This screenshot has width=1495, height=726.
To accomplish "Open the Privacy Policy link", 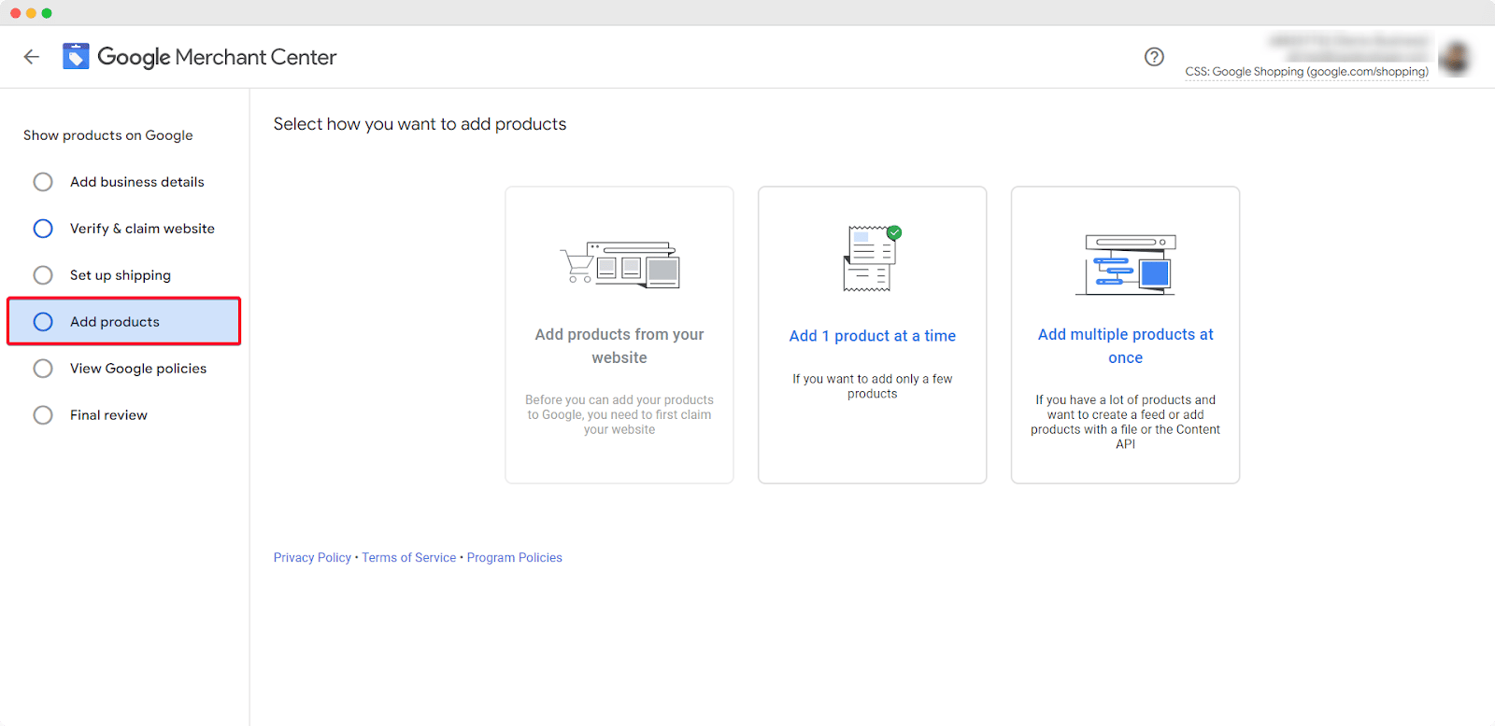I will [312, 557].
